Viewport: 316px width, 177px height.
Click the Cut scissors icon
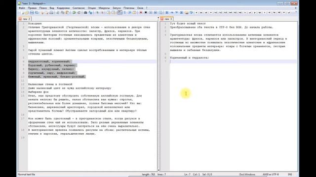coord(58,13)
